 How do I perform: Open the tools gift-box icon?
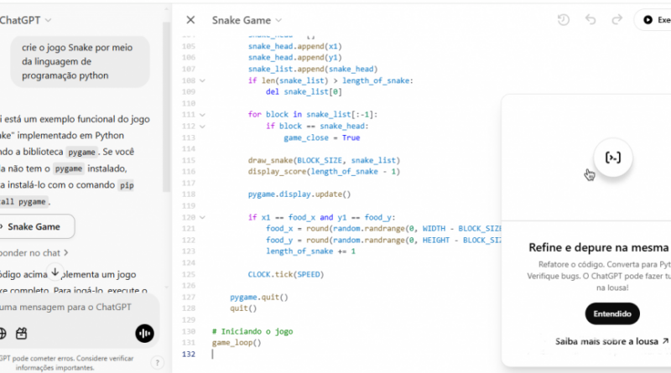pos(22,334)
